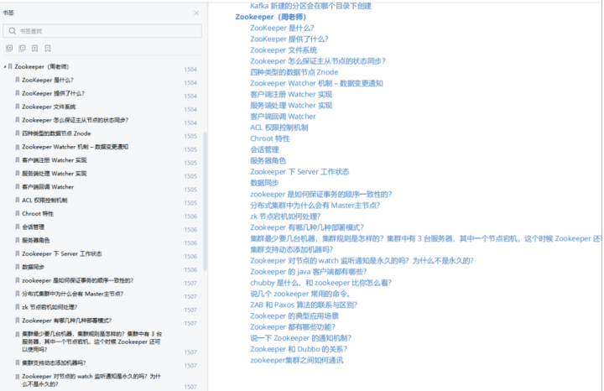This screenshot has width=604, height=391.
Task: Open document link 四种类型的数据节点 Znode
Action: (294, 72)
